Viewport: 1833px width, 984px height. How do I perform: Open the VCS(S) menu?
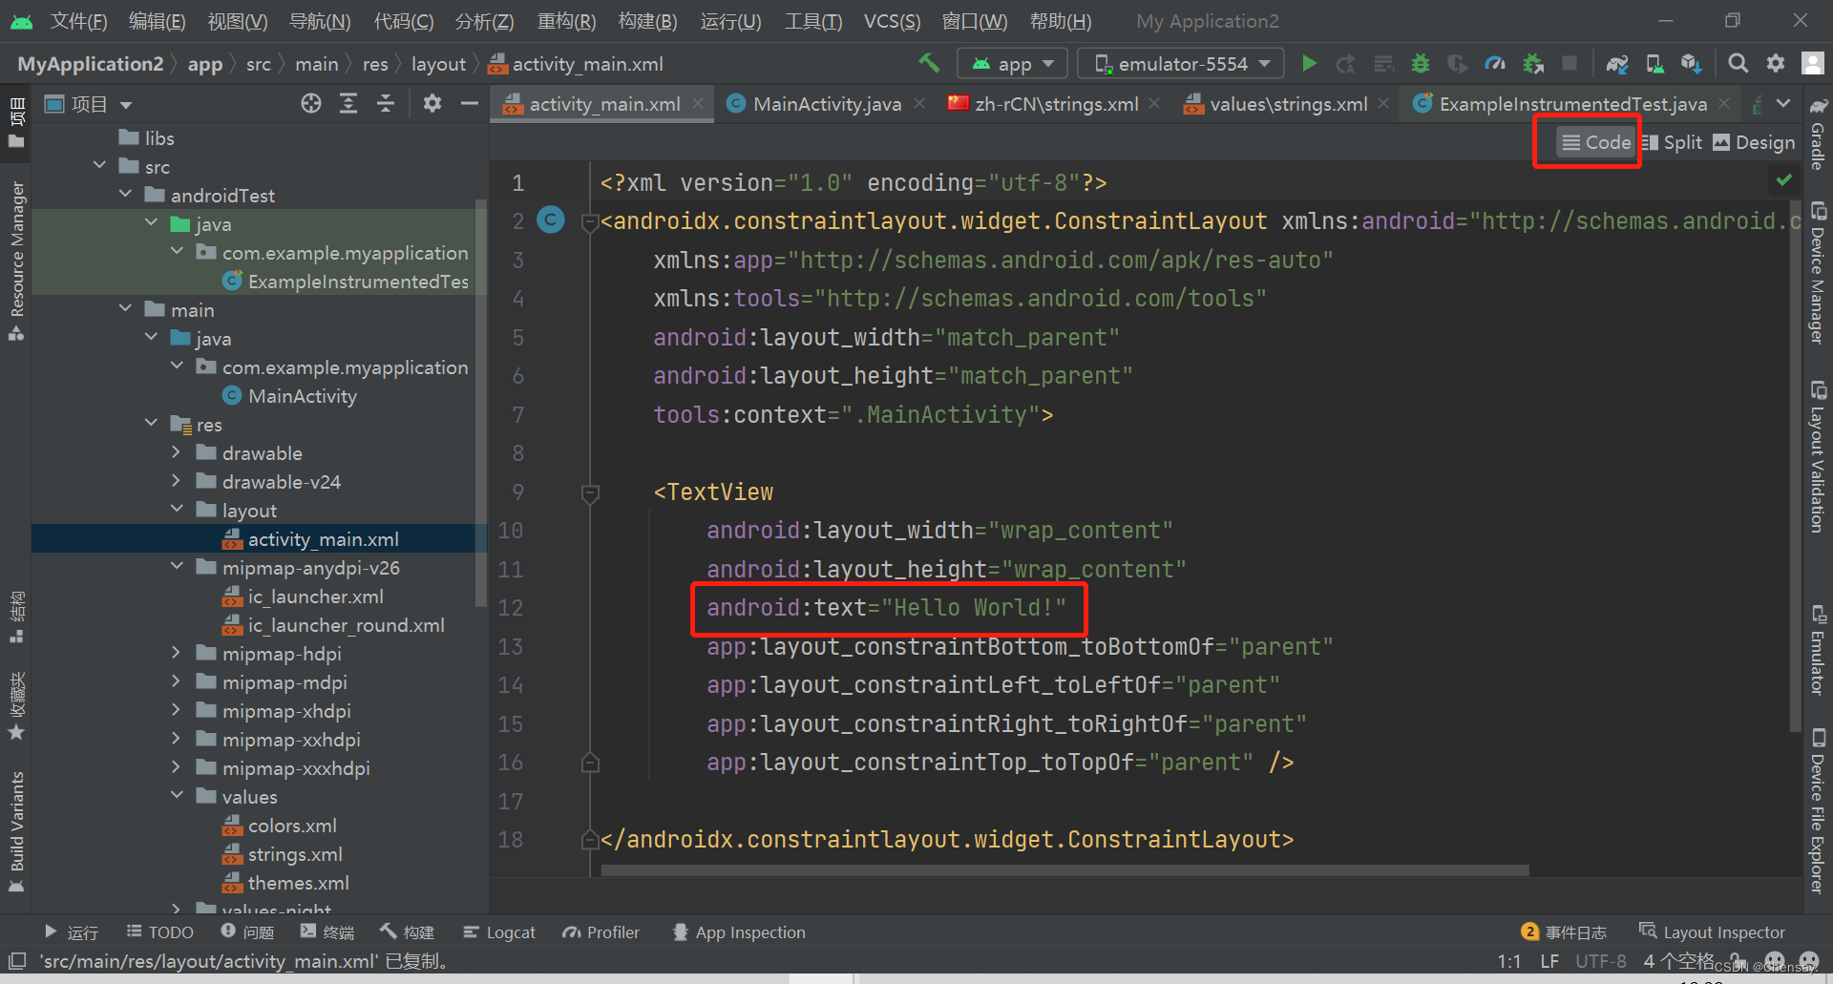tap(892, 21)
